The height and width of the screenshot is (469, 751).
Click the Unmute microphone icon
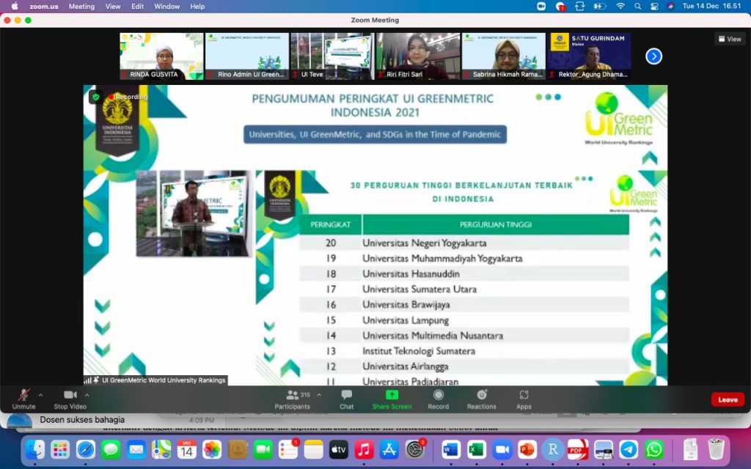(x=23, y=395)
